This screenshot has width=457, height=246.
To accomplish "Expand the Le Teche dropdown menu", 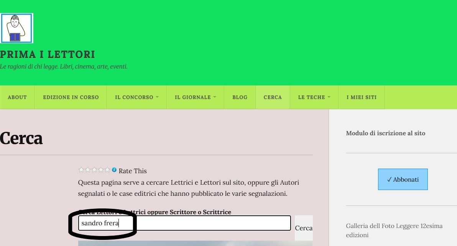I will [314, 97].
